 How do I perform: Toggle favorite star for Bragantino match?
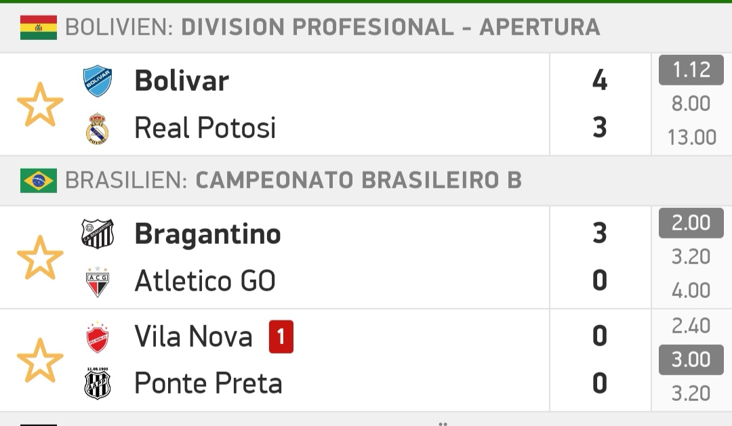(x=40, y=257)
